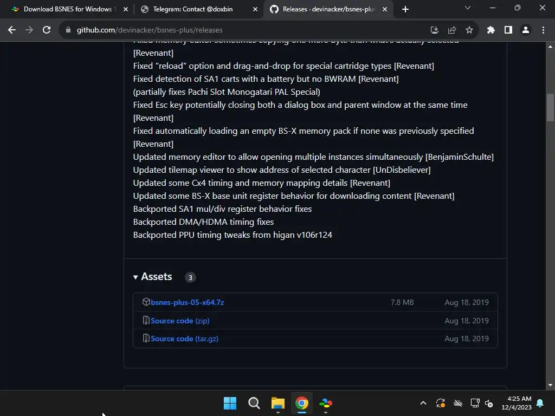Click the 'Updated some Cx4 timing' changelog line

coord(262,183)
